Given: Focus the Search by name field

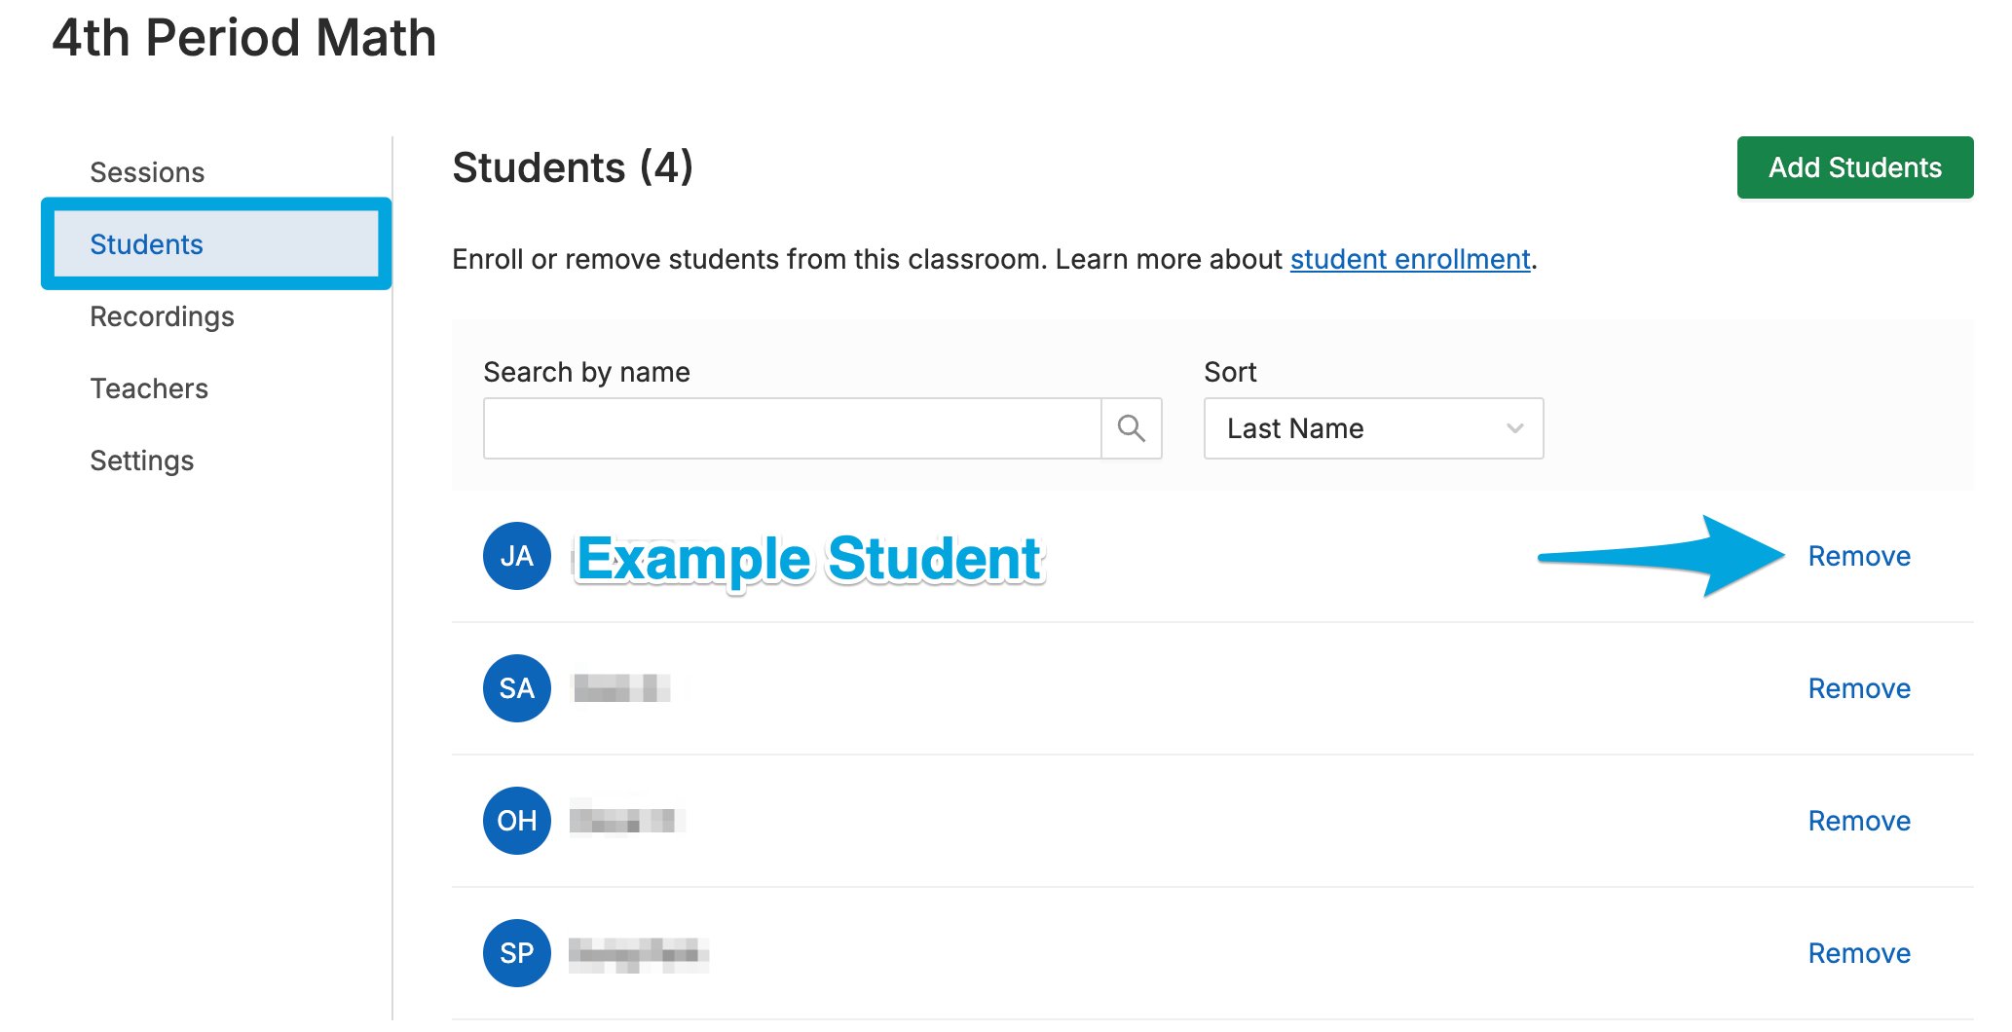Looking at the screenshot, I should 793,428.
